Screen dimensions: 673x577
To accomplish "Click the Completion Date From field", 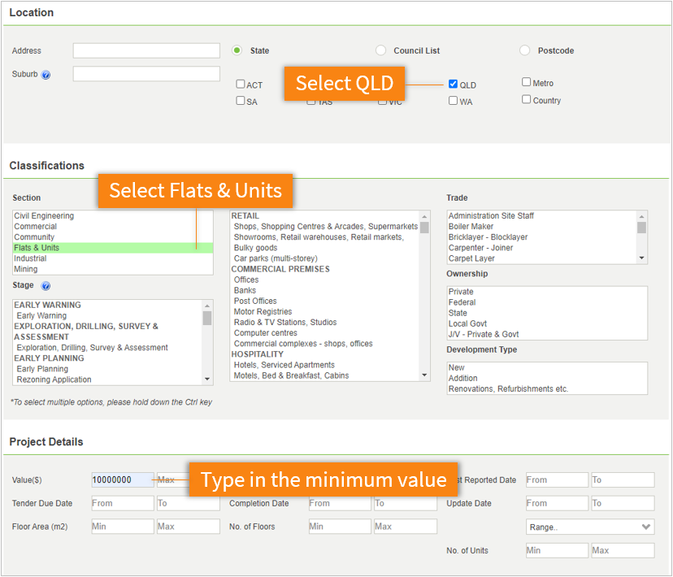I will point(340,503).
